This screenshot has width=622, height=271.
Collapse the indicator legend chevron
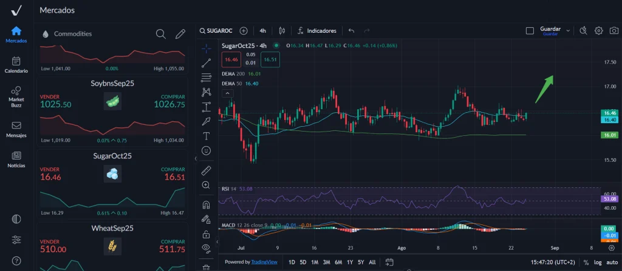point(228,93)
